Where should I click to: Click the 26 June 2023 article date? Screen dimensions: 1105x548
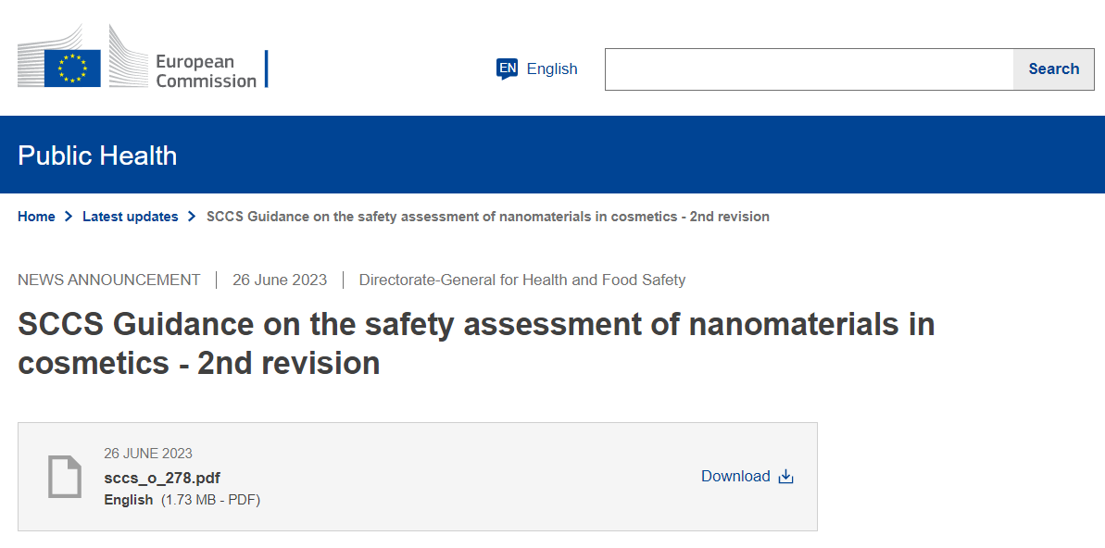click(280, 280)
